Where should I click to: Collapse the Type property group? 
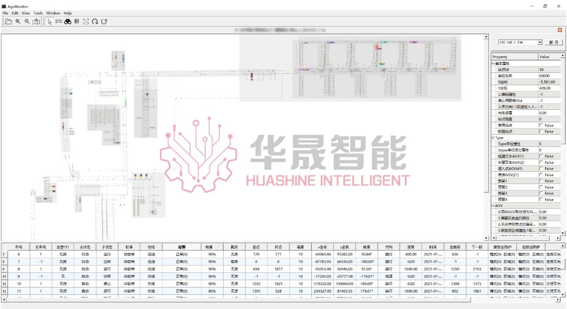pyautogui.click(x=493, y=137)
